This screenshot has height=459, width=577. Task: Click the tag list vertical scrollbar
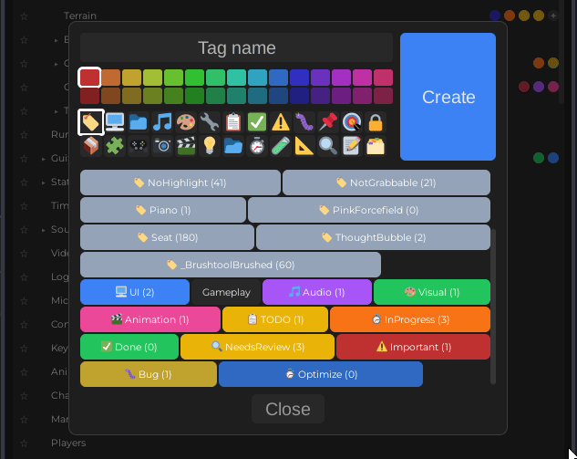493,307
